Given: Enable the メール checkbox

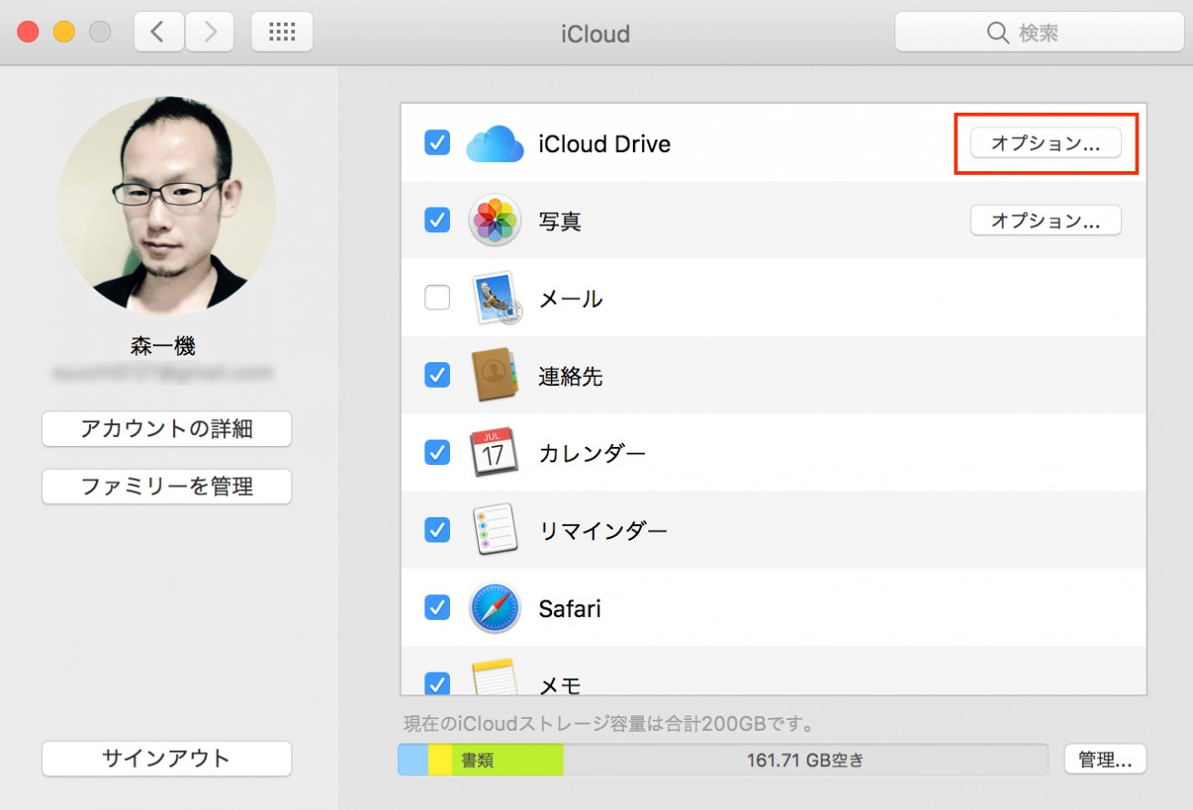Looking at the screenshot, I should (x=437, y=298).
